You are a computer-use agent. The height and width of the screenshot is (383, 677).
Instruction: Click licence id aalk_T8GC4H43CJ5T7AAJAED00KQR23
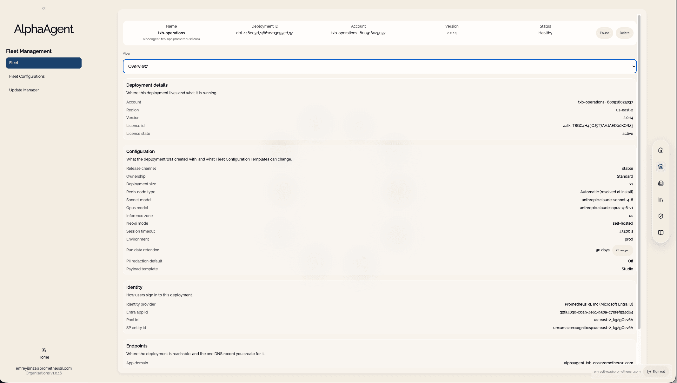point(598,126)
